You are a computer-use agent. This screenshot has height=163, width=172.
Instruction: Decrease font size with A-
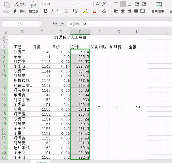[x=104, y=4]
